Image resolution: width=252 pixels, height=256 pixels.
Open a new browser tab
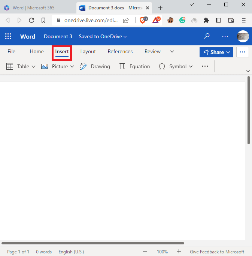[160, 8]
